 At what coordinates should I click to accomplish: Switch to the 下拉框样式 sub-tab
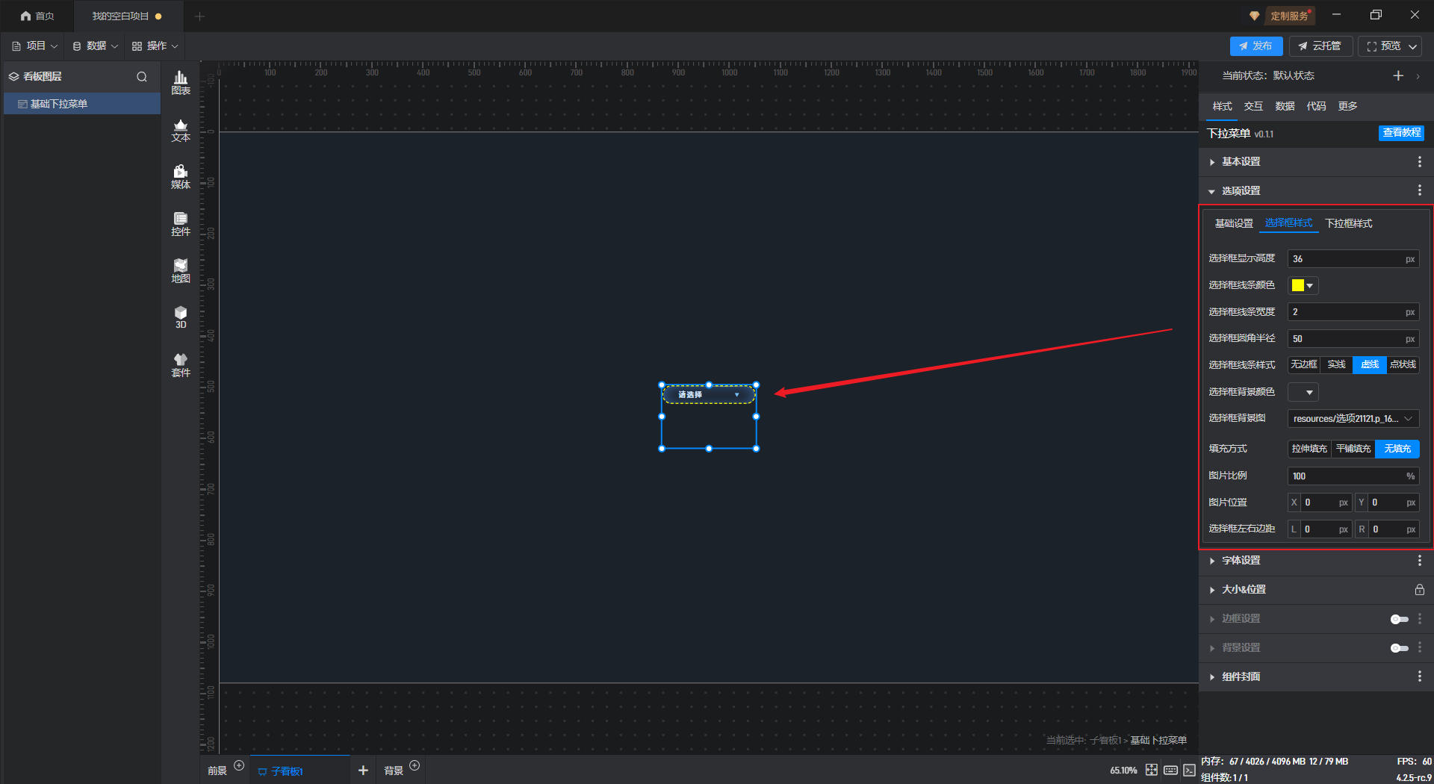tap(1348, 223)
